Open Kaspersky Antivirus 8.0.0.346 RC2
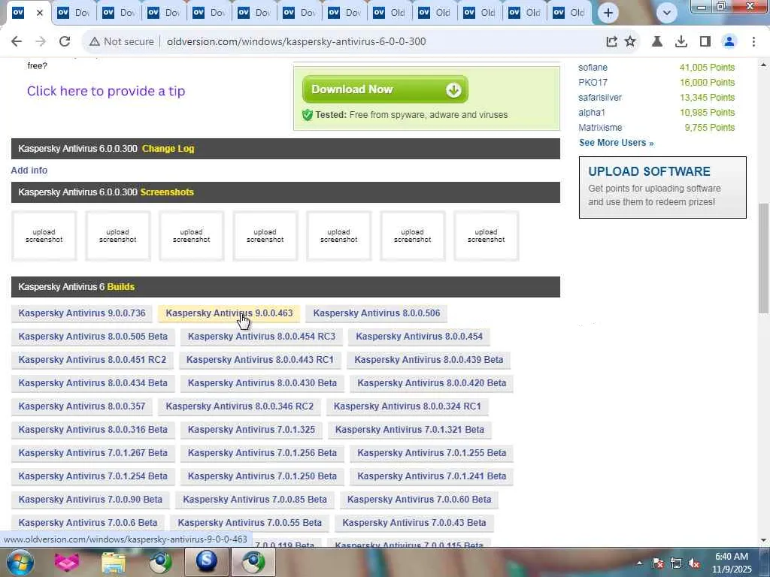 [x=240, y=406]
